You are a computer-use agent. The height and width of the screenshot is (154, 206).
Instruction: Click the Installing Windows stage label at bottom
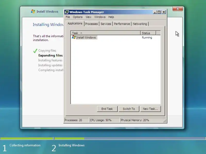pyautogui.click(x=72, y=145)
